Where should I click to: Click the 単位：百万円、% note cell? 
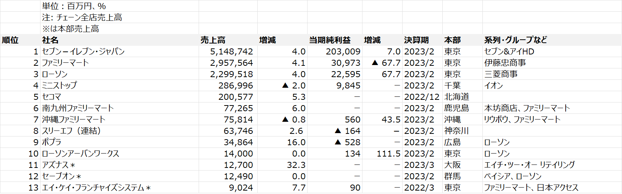74,6
